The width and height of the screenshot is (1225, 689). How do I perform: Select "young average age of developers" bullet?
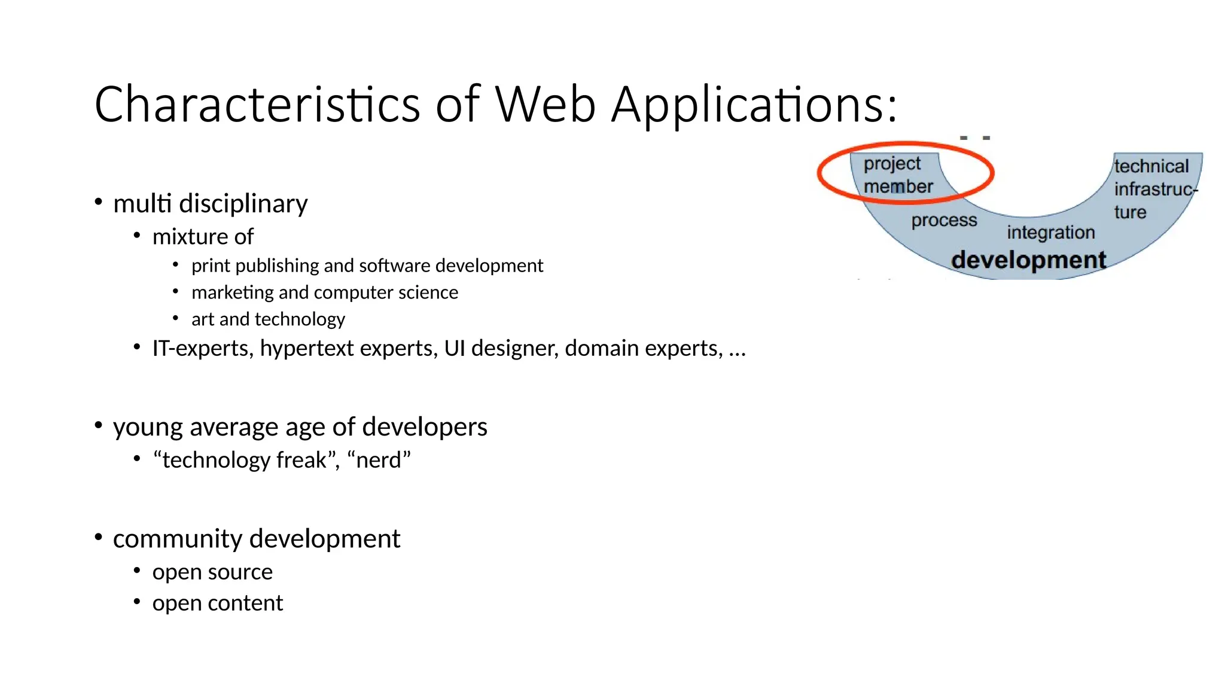pyautogui.click(x=300, y=427)
